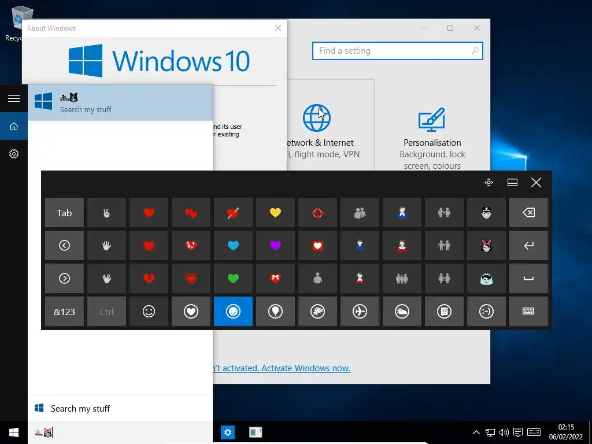Insert the police officer emoji
Image resolution: width=592 pixels, height=444 pixels.
486,213
